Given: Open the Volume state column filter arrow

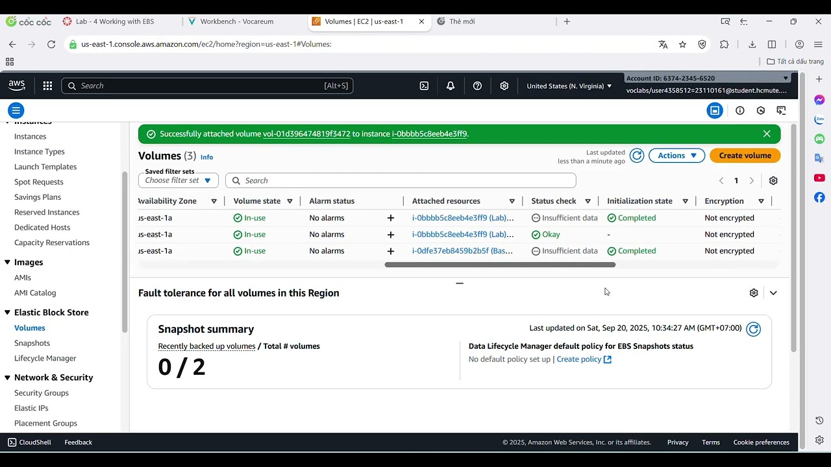Looking at the screenshot, I should coord(290,201).
